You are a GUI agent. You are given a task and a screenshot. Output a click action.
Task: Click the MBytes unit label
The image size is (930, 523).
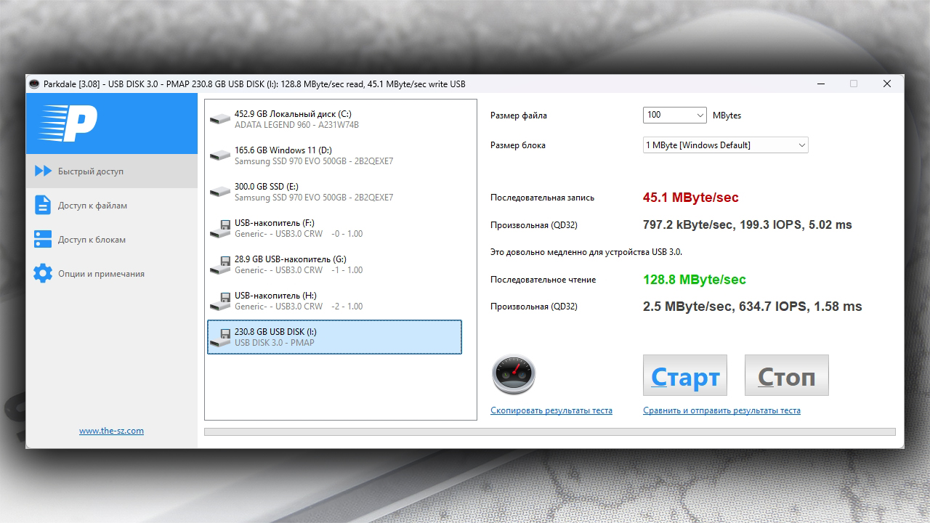(727, 115)
